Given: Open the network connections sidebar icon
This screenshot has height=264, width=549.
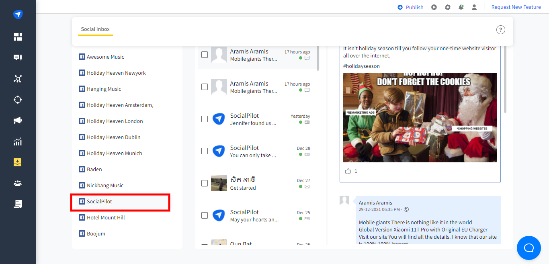Looking at the screenshot, I should 18,79.
